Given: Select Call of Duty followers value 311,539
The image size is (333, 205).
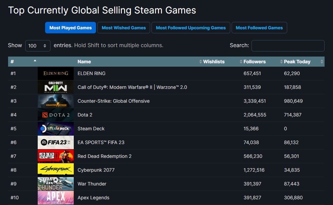Looking at the screenshot, I should [252, 87].
